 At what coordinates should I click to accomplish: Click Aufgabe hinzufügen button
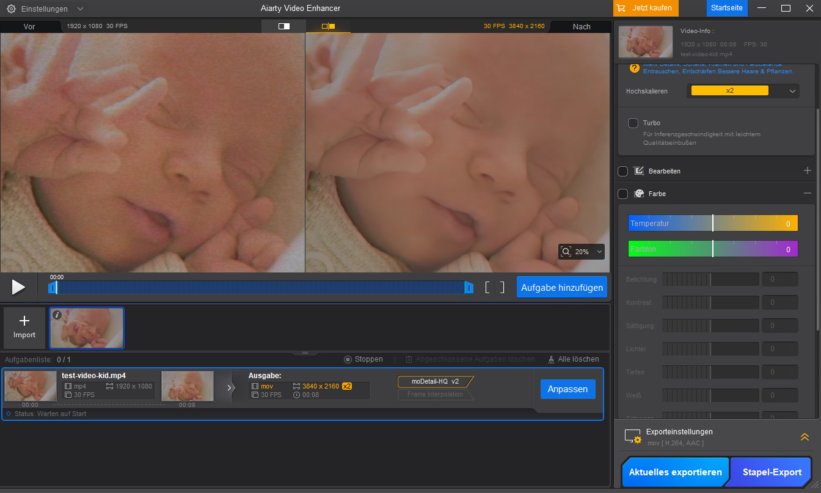point(562,287)
